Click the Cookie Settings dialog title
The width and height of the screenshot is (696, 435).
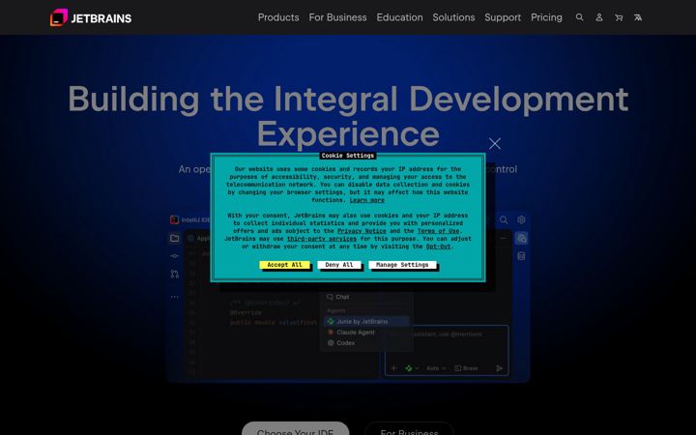click(348, 156)
